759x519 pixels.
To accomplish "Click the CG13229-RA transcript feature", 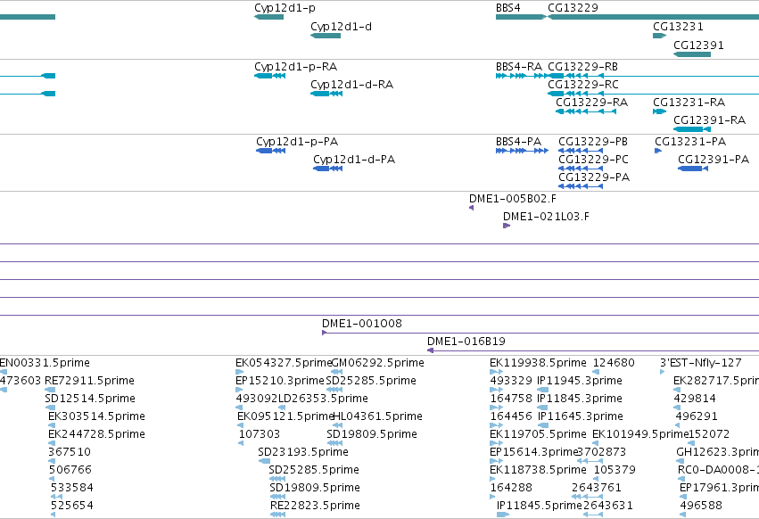I will tap(586, 111).
